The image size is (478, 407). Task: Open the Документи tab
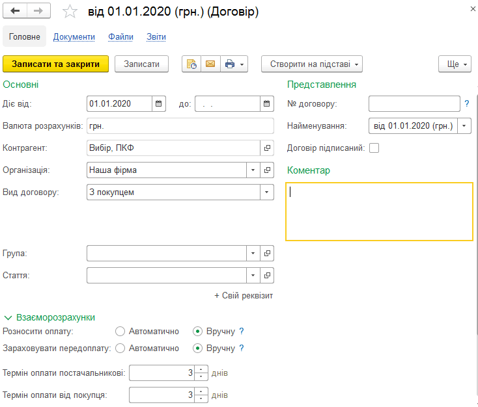[x=74, y=37]
